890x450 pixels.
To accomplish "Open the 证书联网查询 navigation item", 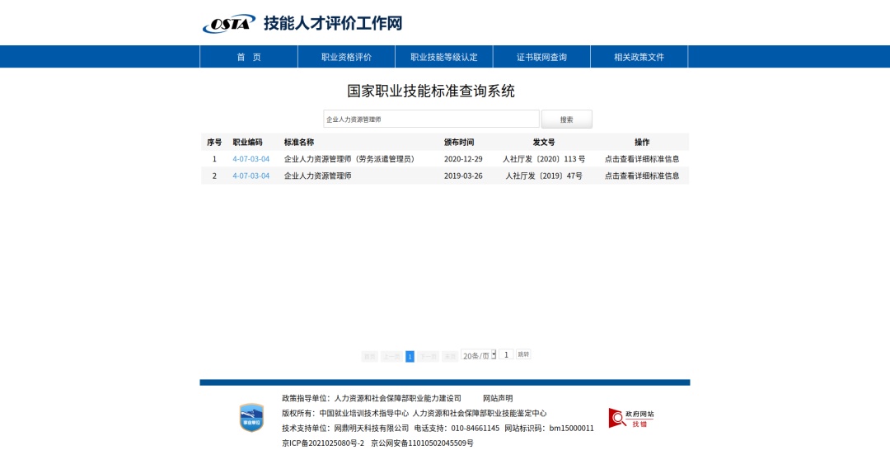I will click(x=541, y=57).
